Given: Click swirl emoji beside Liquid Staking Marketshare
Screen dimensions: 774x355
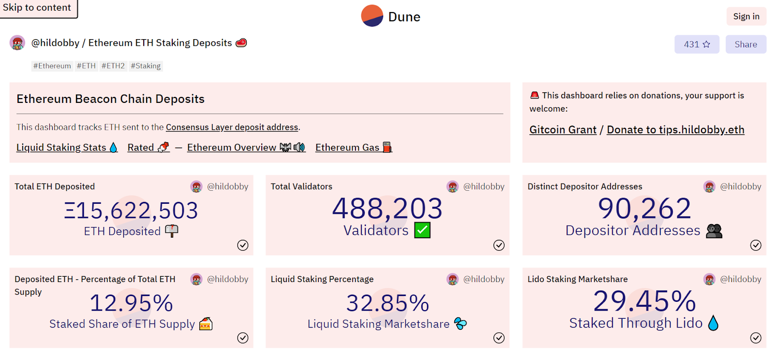Looking at the screenshot, I should click(461, 324).
